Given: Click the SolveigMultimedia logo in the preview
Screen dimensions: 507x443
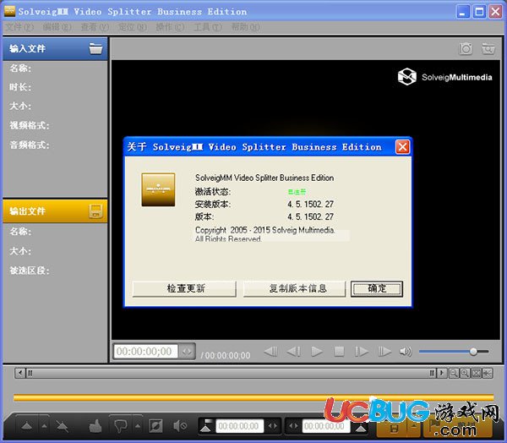Looking at the screenshot, I should [x=445, y=77].
